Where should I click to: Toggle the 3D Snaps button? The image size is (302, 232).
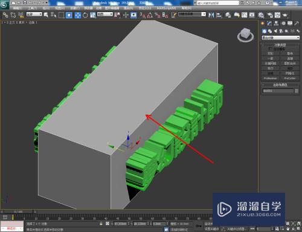point(143,15)
